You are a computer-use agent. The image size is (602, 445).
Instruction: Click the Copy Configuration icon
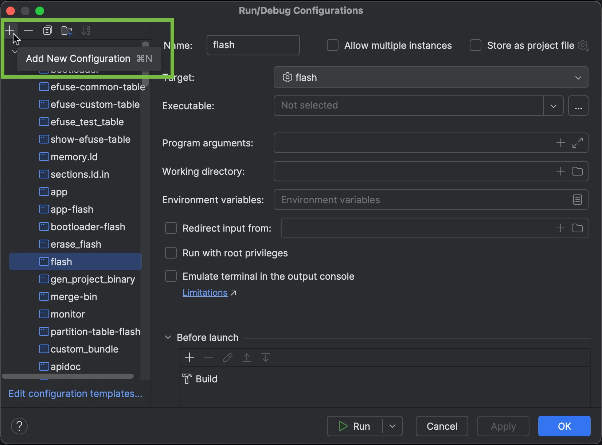(47, 31)
